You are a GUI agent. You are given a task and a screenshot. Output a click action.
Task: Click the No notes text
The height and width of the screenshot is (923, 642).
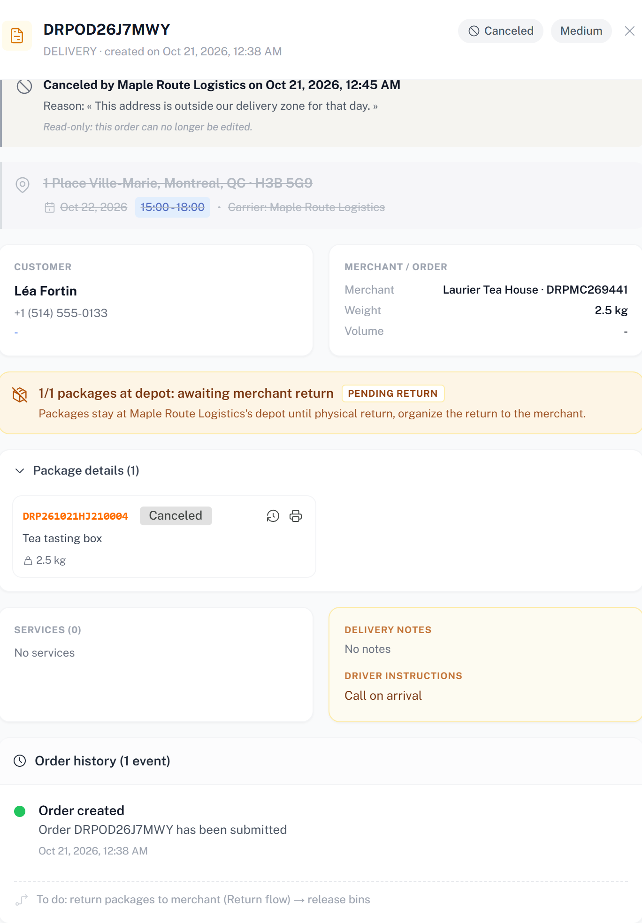click(x=368, y=649)
